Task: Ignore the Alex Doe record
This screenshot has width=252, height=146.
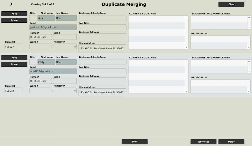Action: pos(14,20)
